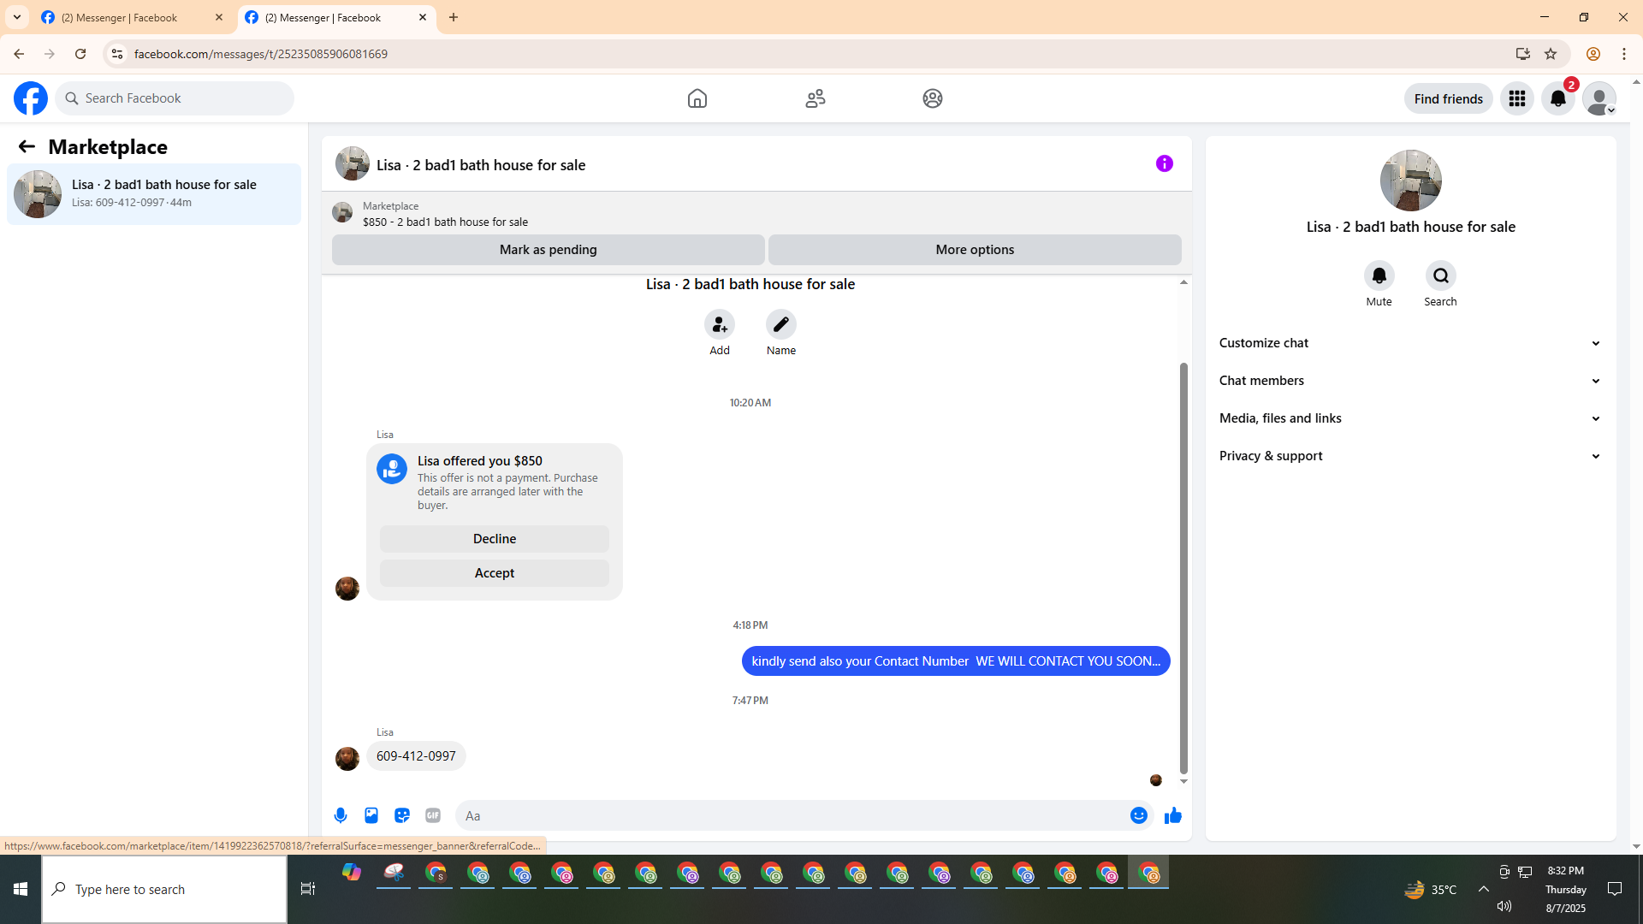Decline Lisa's $850 offer

click(x=495, y=539)
